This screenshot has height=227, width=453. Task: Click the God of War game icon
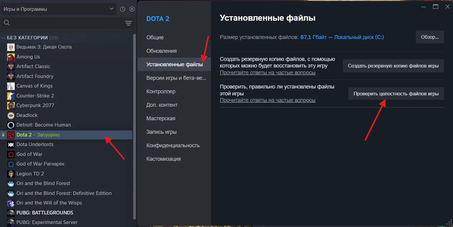(x=10, y=154)
